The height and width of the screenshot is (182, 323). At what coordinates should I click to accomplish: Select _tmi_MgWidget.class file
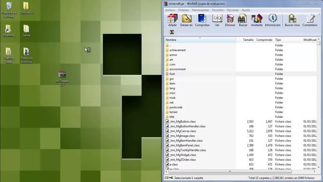coord(241,155)
